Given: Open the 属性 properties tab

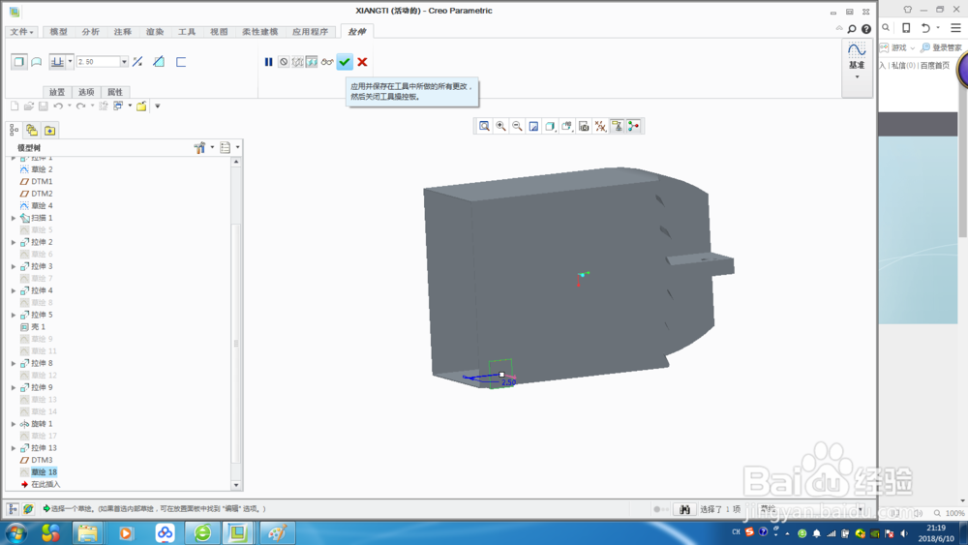Looking at the screenshot, I should [115, 92].
